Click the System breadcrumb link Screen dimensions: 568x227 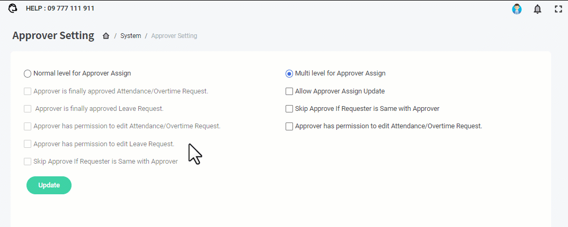point(130,36)
